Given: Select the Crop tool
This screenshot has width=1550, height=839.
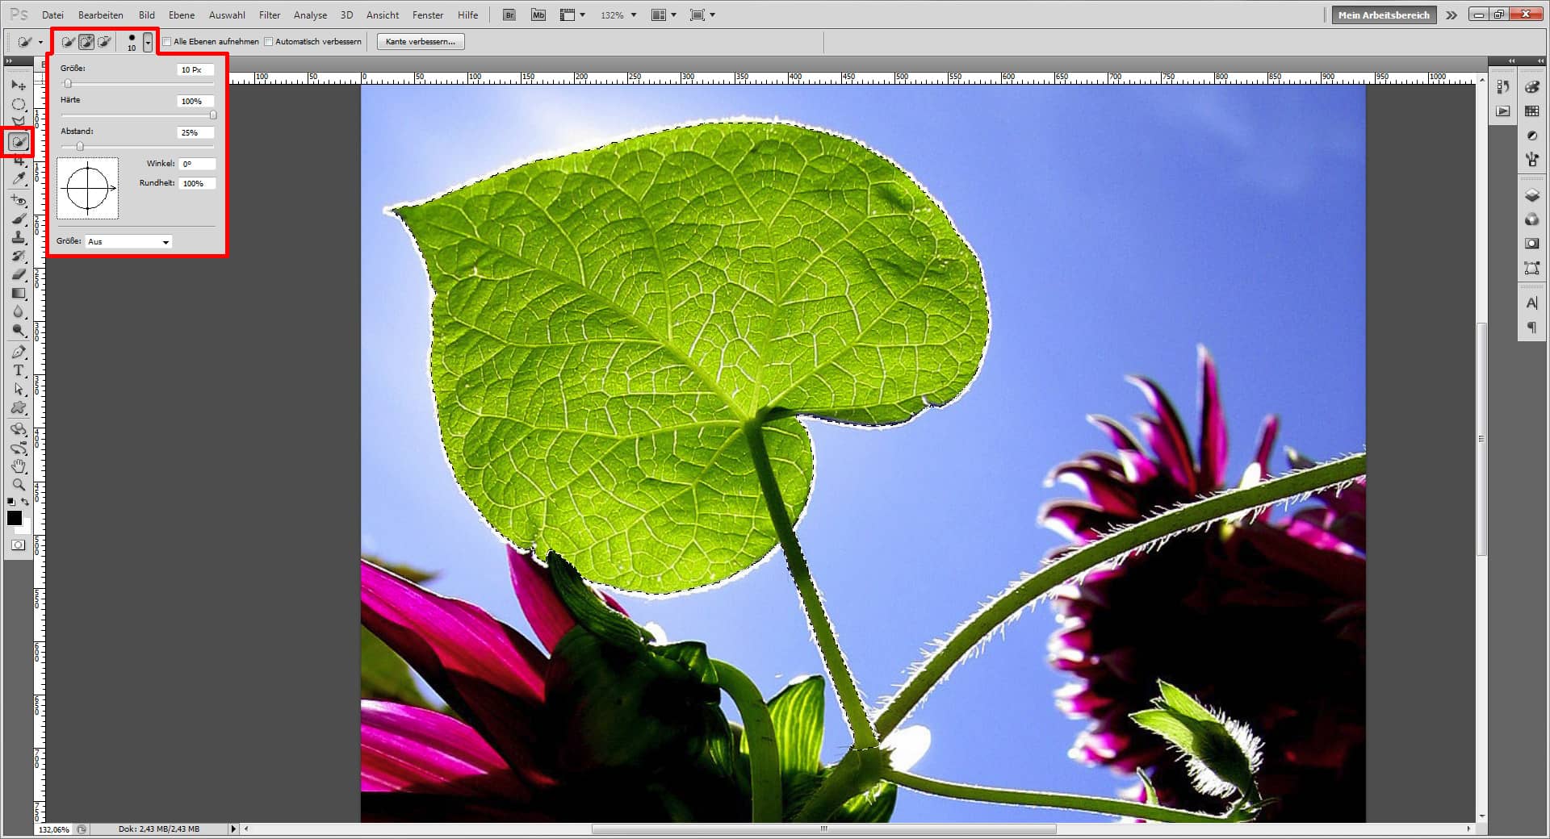Looking at the screenshot, I should [19, 159].
